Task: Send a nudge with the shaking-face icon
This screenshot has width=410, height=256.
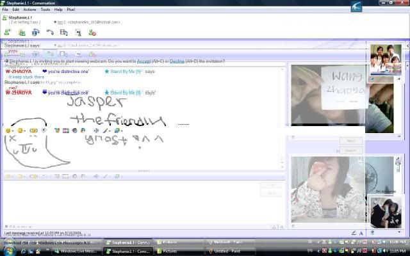Action: coord(33,131)
